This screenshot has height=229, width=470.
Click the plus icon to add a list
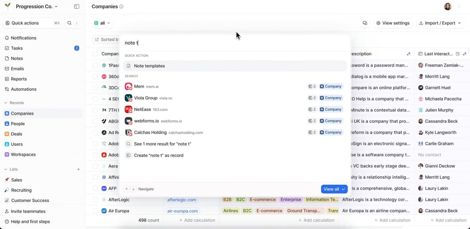78,169
